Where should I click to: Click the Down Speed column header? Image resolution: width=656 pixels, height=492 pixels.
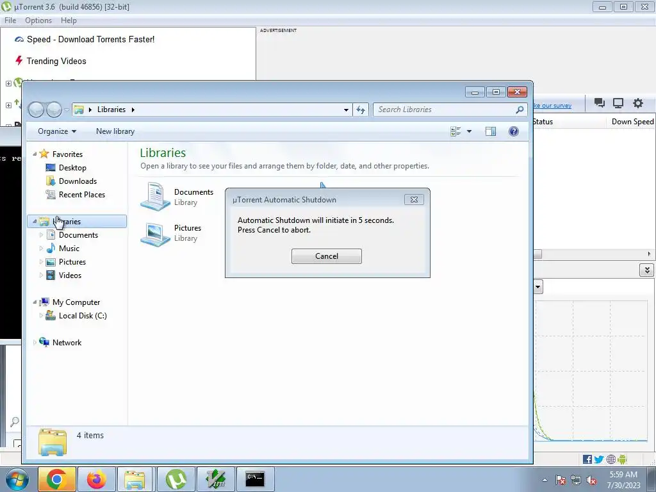point(631,122)
